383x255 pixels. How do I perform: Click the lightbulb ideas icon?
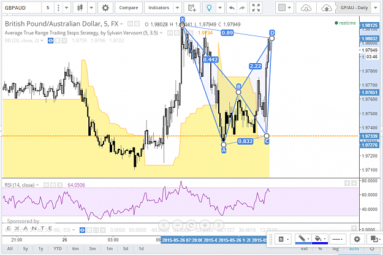[x=209, y=8]
